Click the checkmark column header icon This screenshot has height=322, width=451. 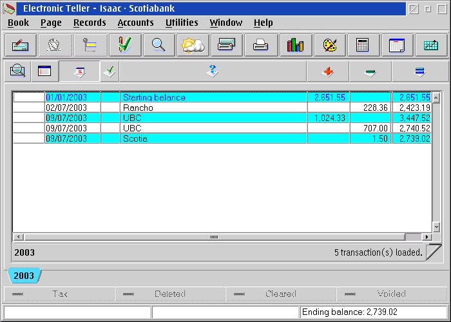click(110, 71)
